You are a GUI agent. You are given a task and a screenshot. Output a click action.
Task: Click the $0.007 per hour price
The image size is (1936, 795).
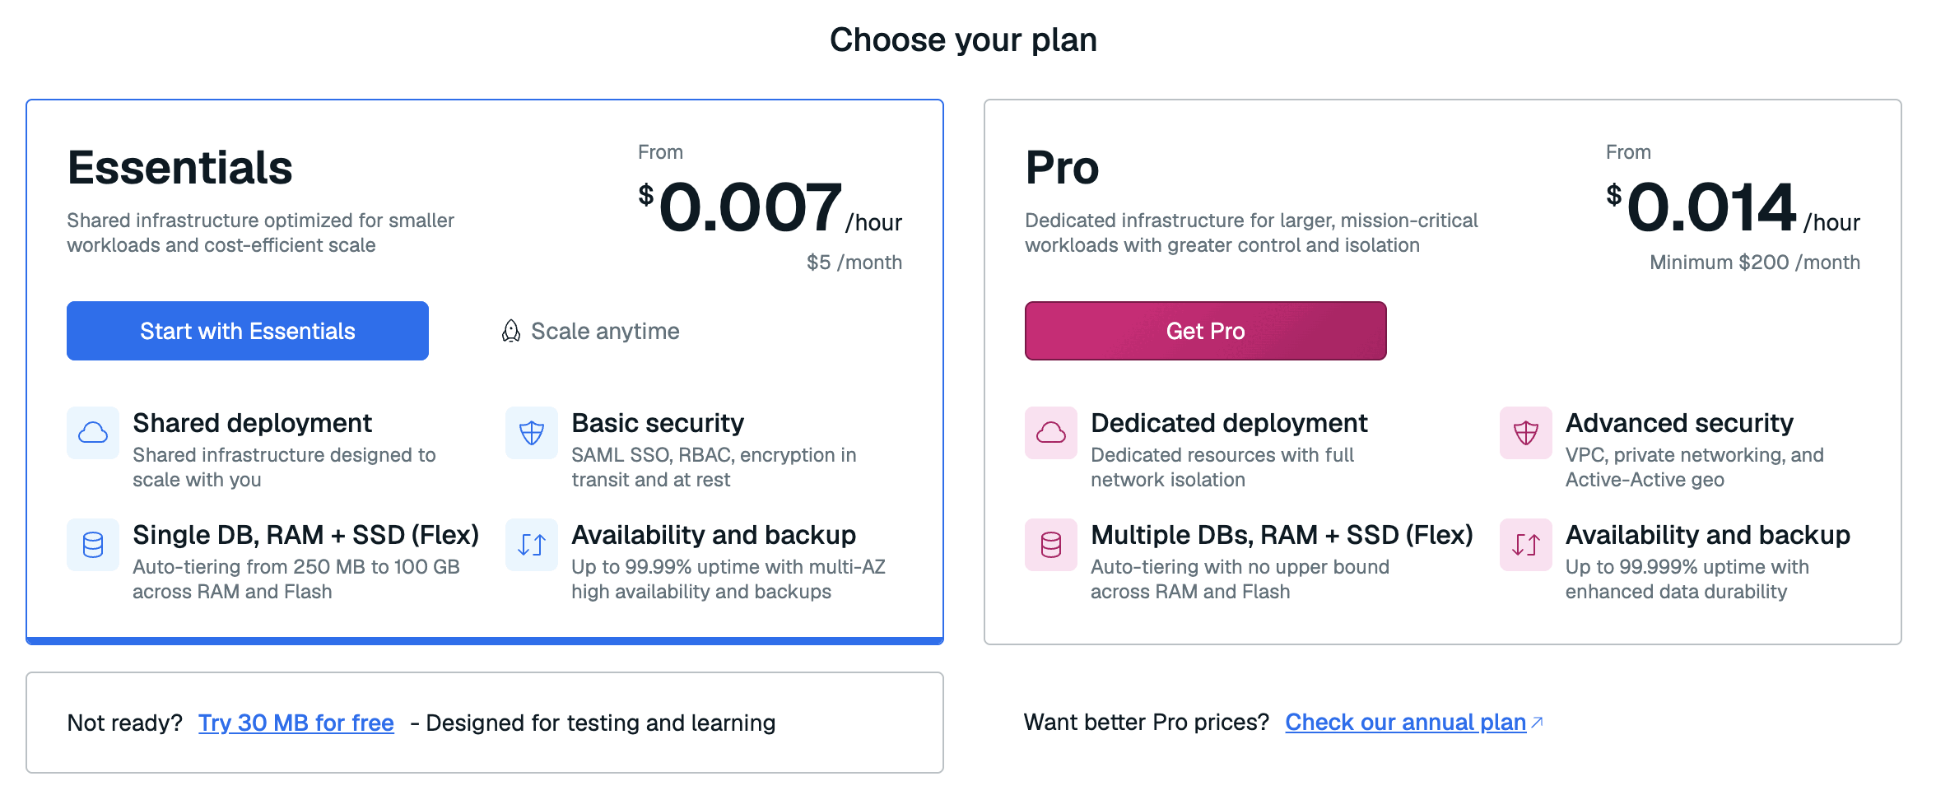coord(770,207)
